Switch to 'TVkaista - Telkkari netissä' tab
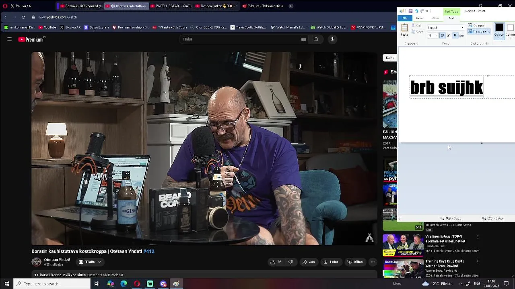The image size is (515, 289). click(263, 6)
